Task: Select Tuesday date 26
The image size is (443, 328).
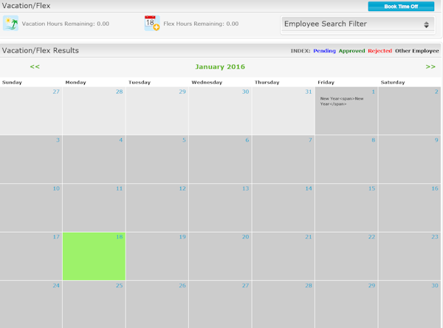Action: point(157,304)
